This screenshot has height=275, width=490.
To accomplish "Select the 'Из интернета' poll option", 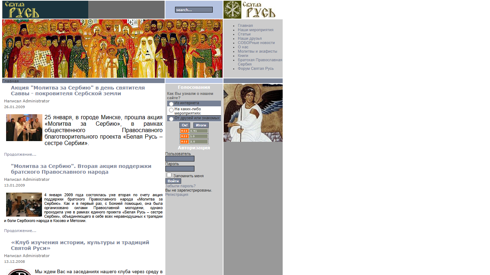I will (171, 104).
